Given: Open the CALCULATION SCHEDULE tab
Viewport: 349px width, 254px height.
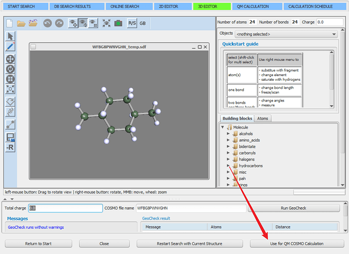Looking at the screenshot, I should (315, 7).
